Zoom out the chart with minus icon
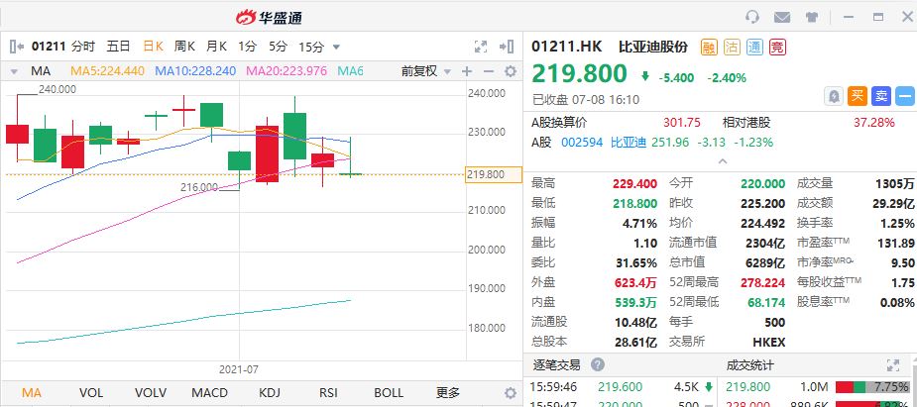917x407 pixels. pyautogui.click(x=489, y=71)
